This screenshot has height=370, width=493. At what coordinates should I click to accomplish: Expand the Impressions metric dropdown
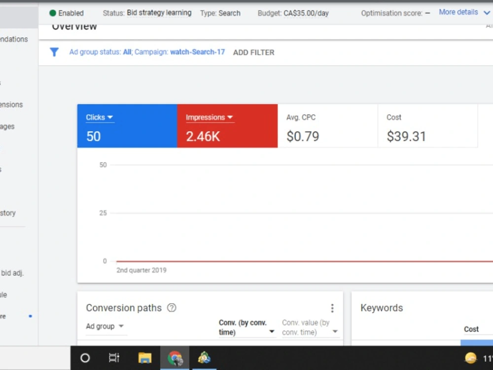coord(210,117)
